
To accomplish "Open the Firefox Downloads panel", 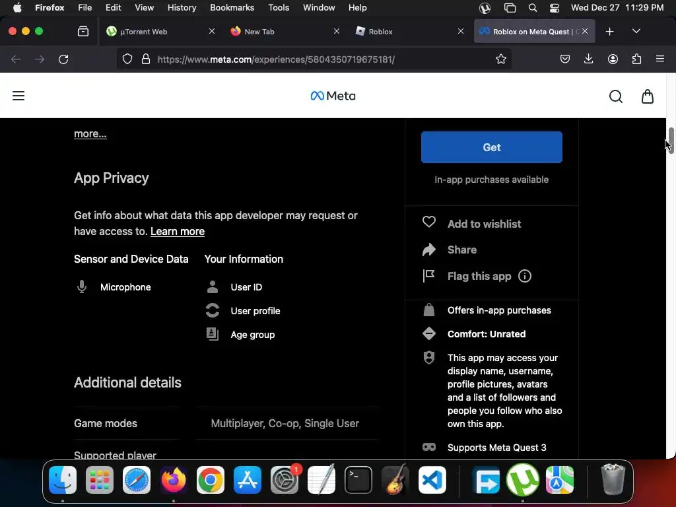I will point(588,59).
